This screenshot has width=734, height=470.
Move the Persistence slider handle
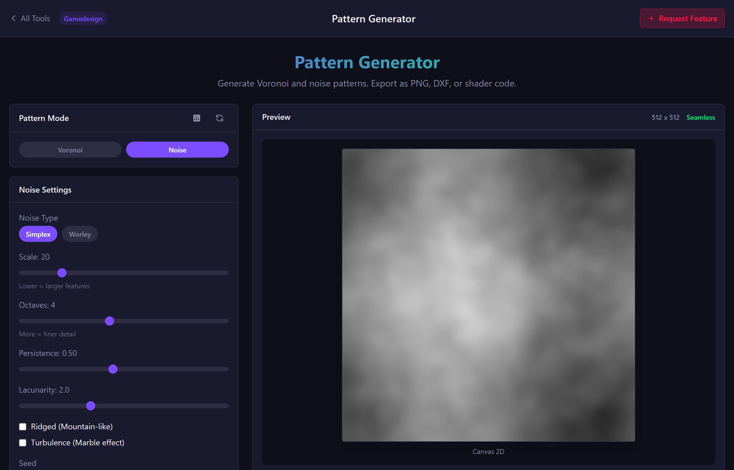(x=113, y=369)
